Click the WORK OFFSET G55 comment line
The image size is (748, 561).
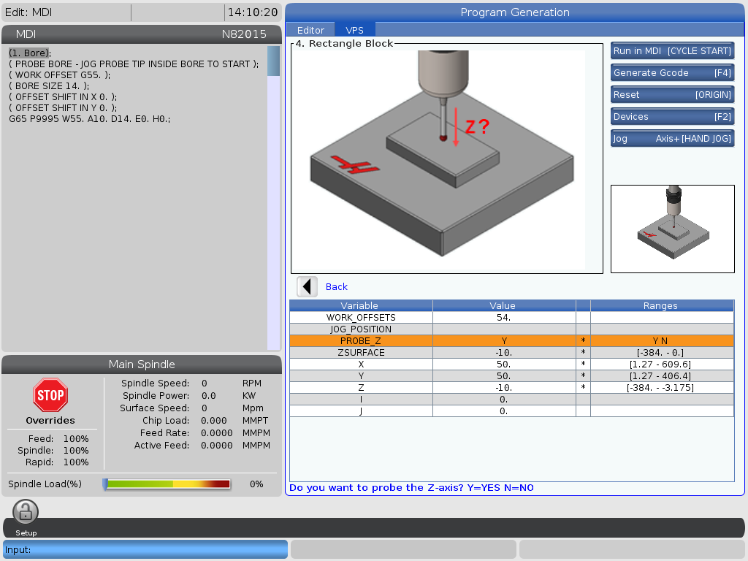coord(60,75)
